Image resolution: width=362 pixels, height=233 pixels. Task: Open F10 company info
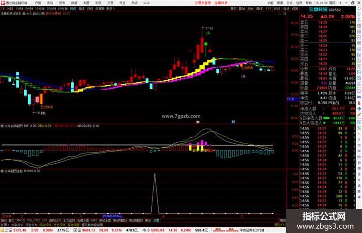(268, 8)
